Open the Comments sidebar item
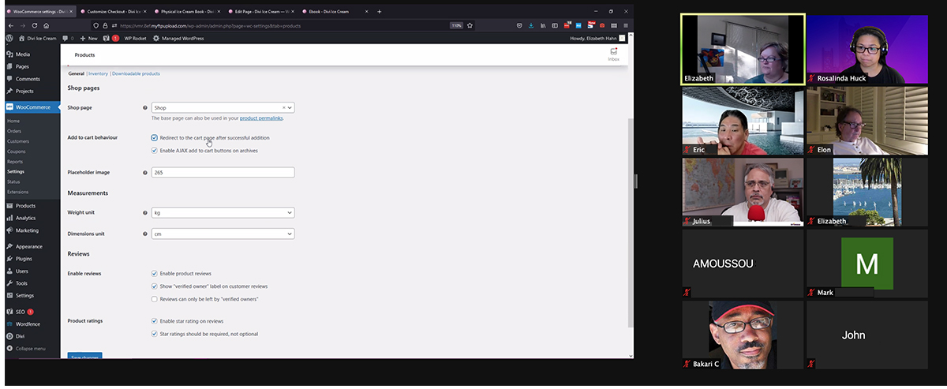947x389 pixels. [28, 79]
